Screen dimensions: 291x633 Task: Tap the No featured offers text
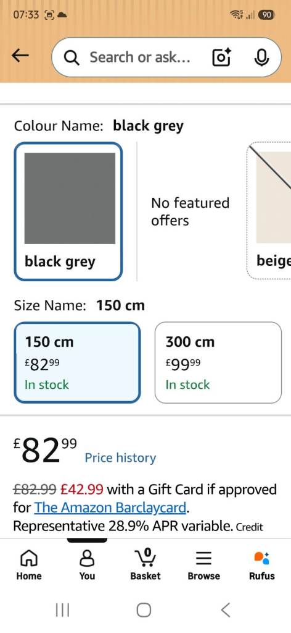[190, 211]
